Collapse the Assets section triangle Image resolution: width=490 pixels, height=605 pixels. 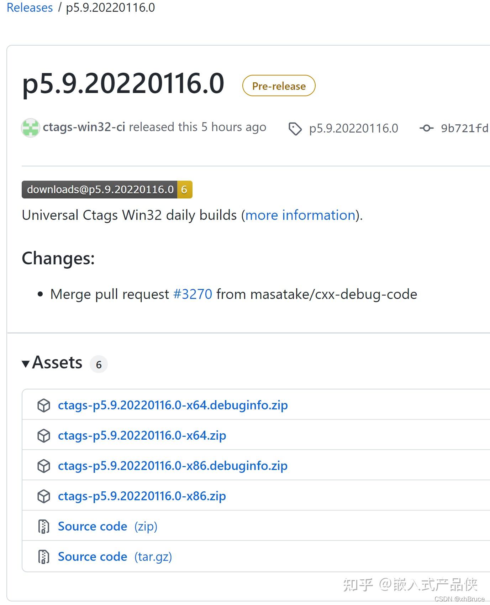26,364
